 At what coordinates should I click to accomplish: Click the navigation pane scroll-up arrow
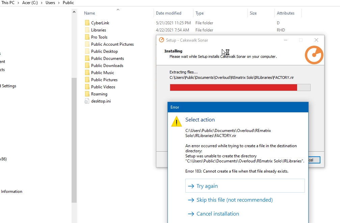[x=74, y=12]
